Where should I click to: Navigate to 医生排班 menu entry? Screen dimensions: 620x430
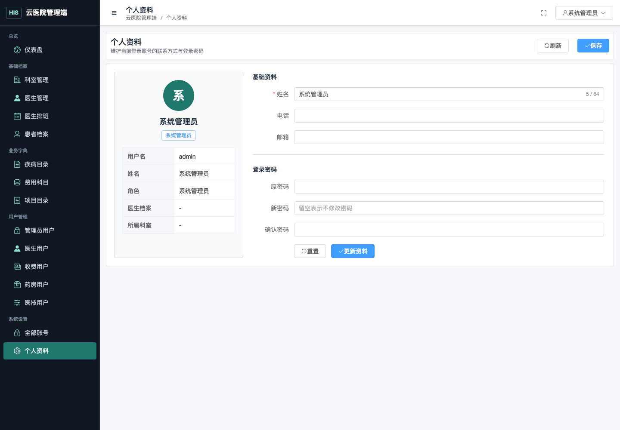tap(50, 116)
